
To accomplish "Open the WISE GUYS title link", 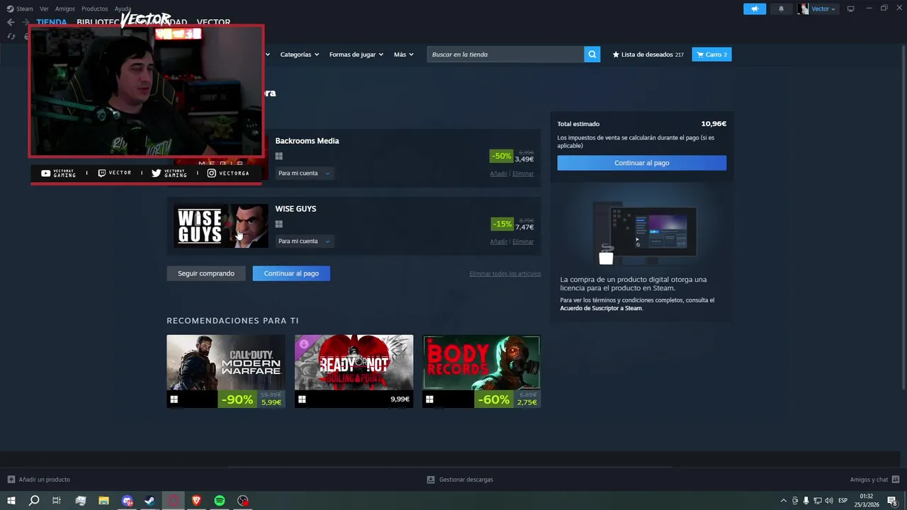I will pyautogui.click(x=295, y=209).
